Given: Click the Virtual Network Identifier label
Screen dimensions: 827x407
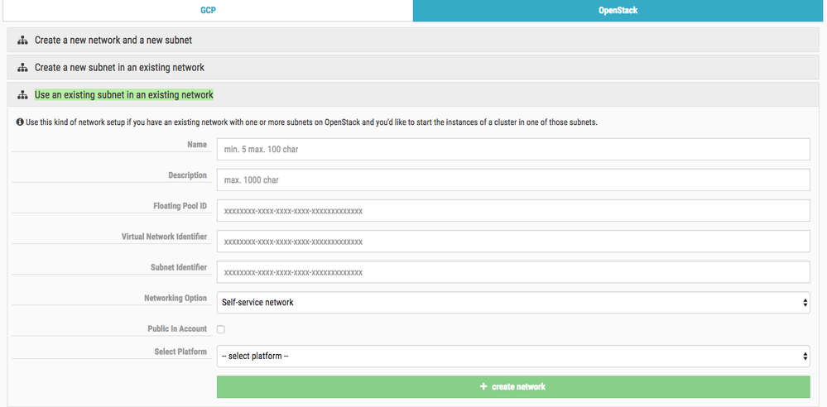Looking at the screenshot, I should [164, 237].
